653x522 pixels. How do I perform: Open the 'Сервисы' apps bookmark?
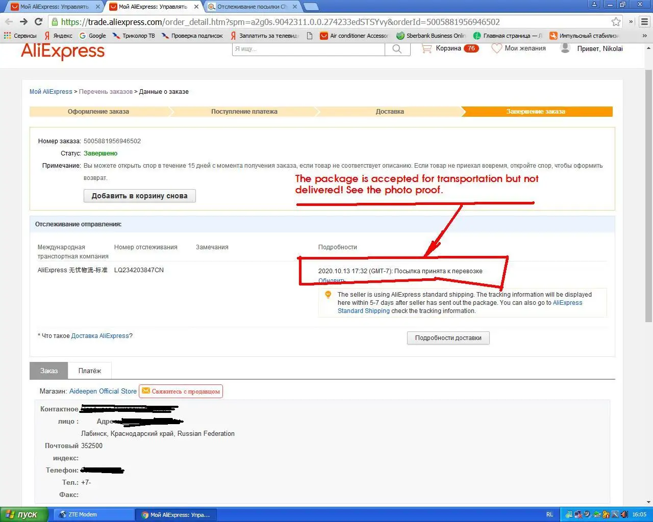(20, 36)
